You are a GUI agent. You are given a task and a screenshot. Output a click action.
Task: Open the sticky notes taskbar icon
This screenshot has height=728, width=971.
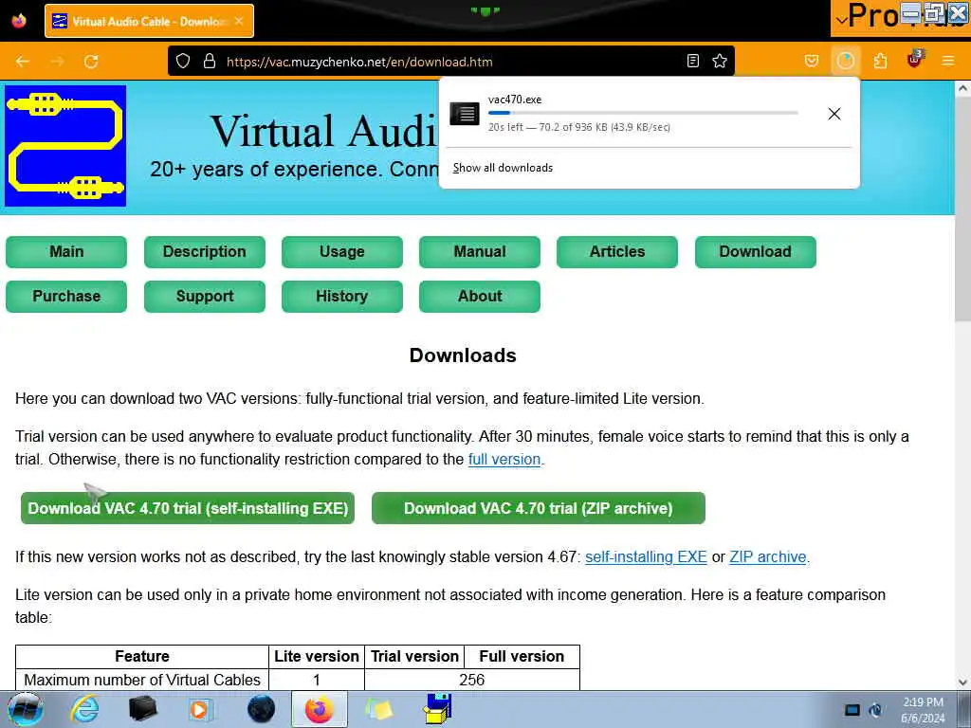pos(378,709)
